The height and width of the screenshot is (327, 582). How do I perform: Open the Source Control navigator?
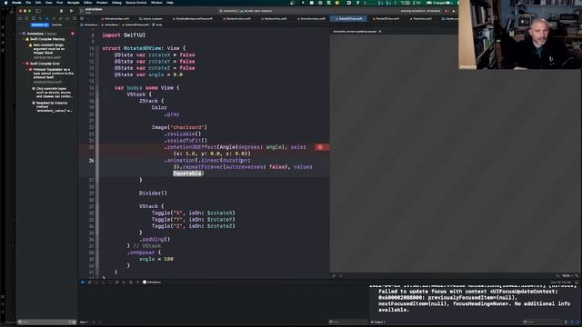coord(26,18)
